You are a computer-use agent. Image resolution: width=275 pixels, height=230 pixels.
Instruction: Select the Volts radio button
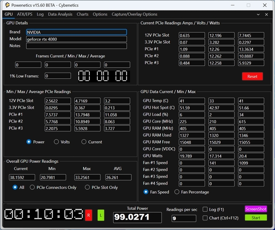pos(57,142)
